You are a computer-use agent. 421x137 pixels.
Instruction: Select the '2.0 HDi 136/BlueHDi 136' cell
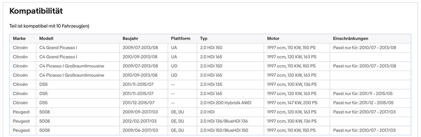(x=224, y=121)
